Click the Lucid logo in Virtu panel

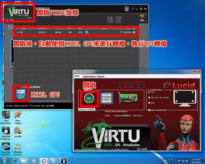[179, 85]
